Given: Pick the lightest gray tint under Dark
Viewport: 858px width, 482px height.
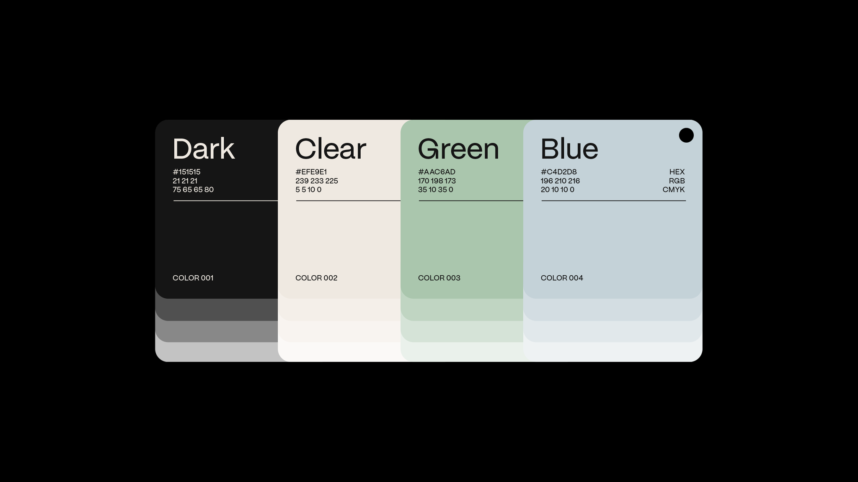Looking at the screenshot, I should pos(216,352).
